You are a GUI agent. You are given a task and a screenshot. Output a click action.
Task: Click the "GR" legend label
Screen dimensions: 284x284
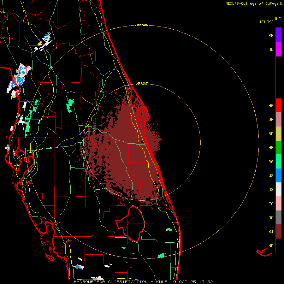click(271, 120)
